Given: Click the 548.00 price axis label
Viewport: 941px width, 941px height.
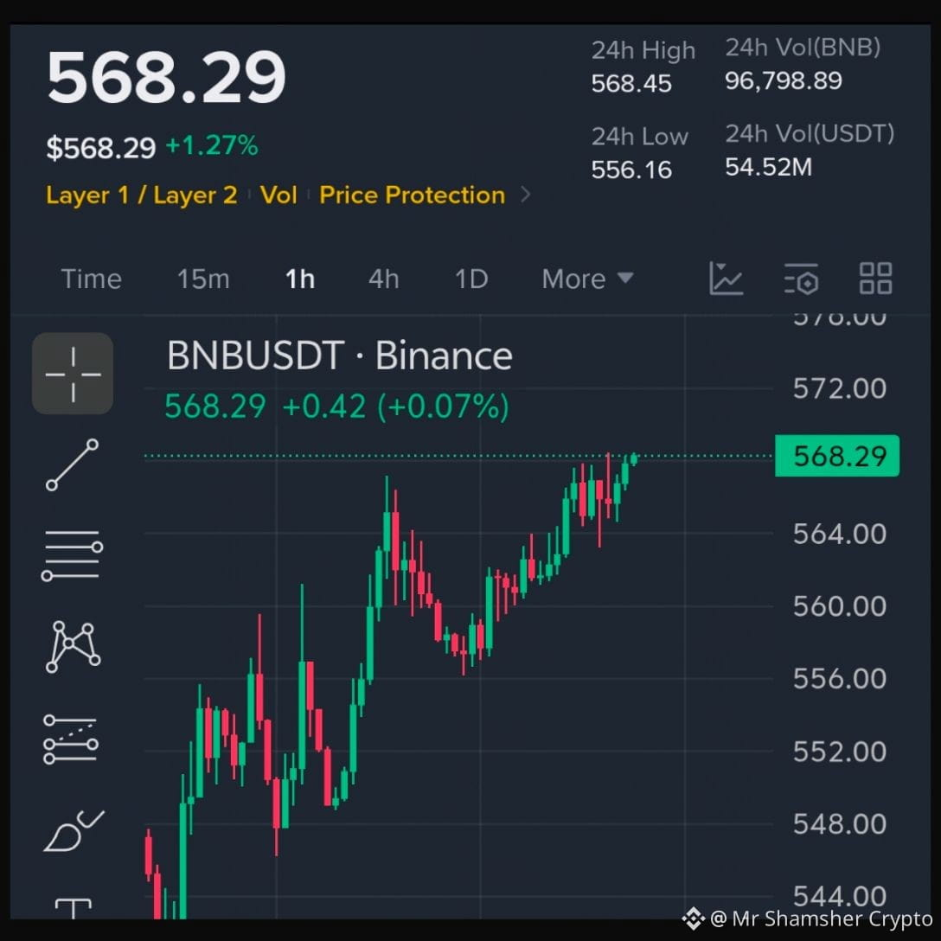Looking at the screenshot, I should pos(840,824).
